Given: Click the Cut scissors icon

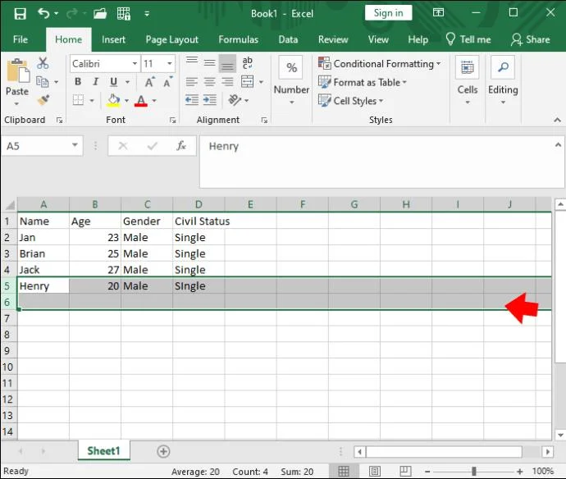Looking at the screenshot, I should click(43, 64).
